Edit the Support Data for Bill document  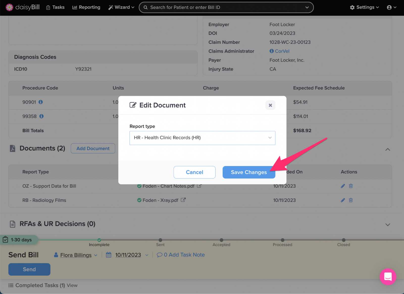coord(343,186)
